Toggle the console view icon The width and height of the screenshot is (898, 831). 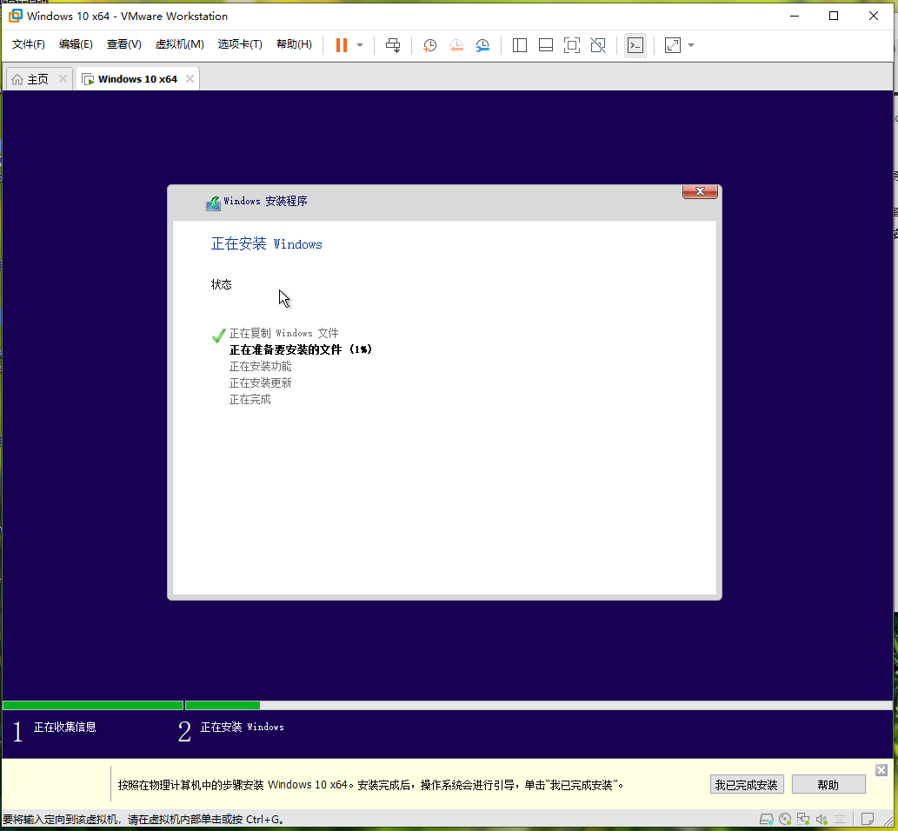click(635, 45)
